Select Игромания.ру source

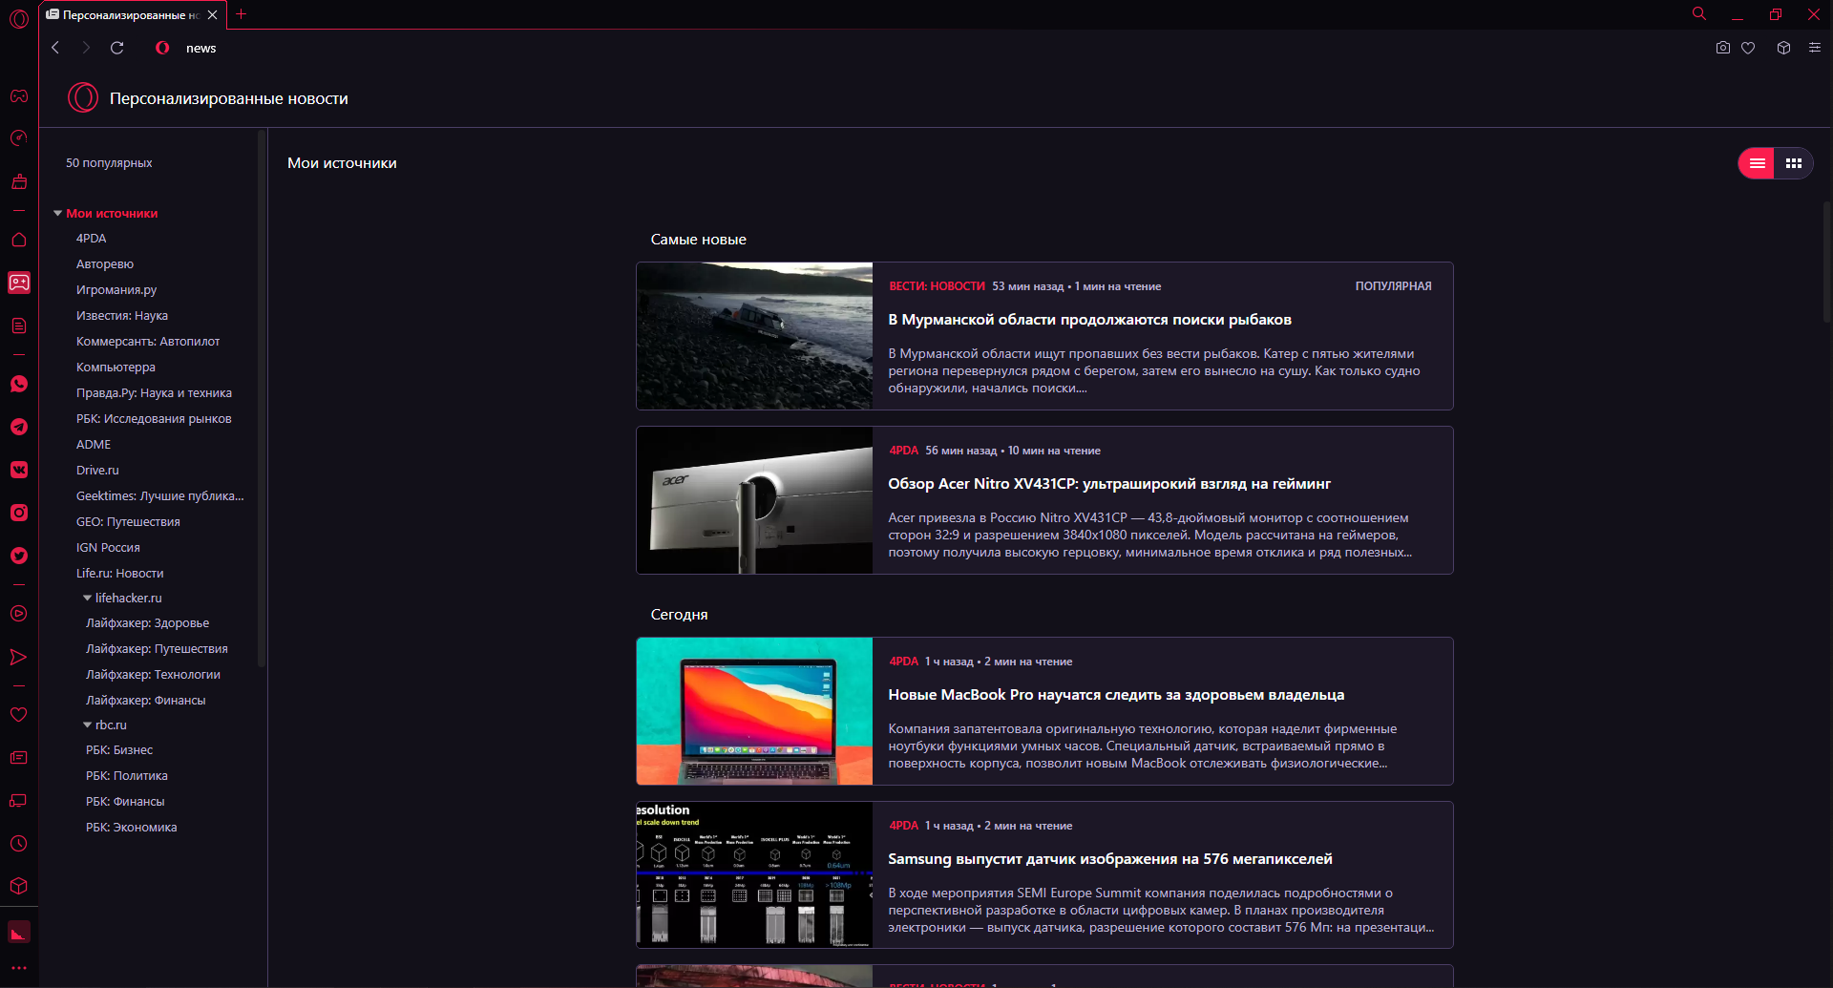pyautogui.click(x=116, y=290)
